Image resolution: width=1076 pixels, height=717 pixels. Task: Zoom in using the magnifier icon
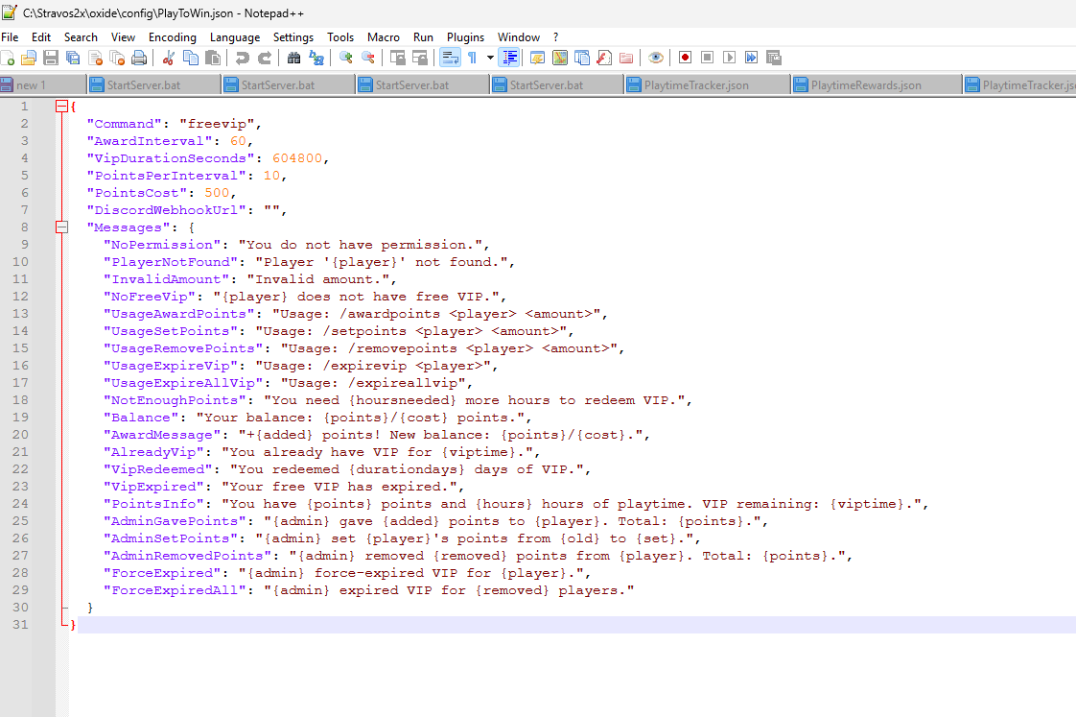(x=344, y=57)
